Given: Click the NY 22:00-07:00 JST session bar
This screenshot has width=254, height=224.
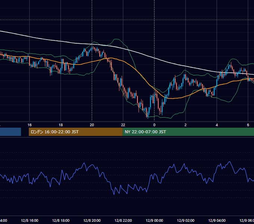Looking at the screenshot, I should tap(188, 132).
